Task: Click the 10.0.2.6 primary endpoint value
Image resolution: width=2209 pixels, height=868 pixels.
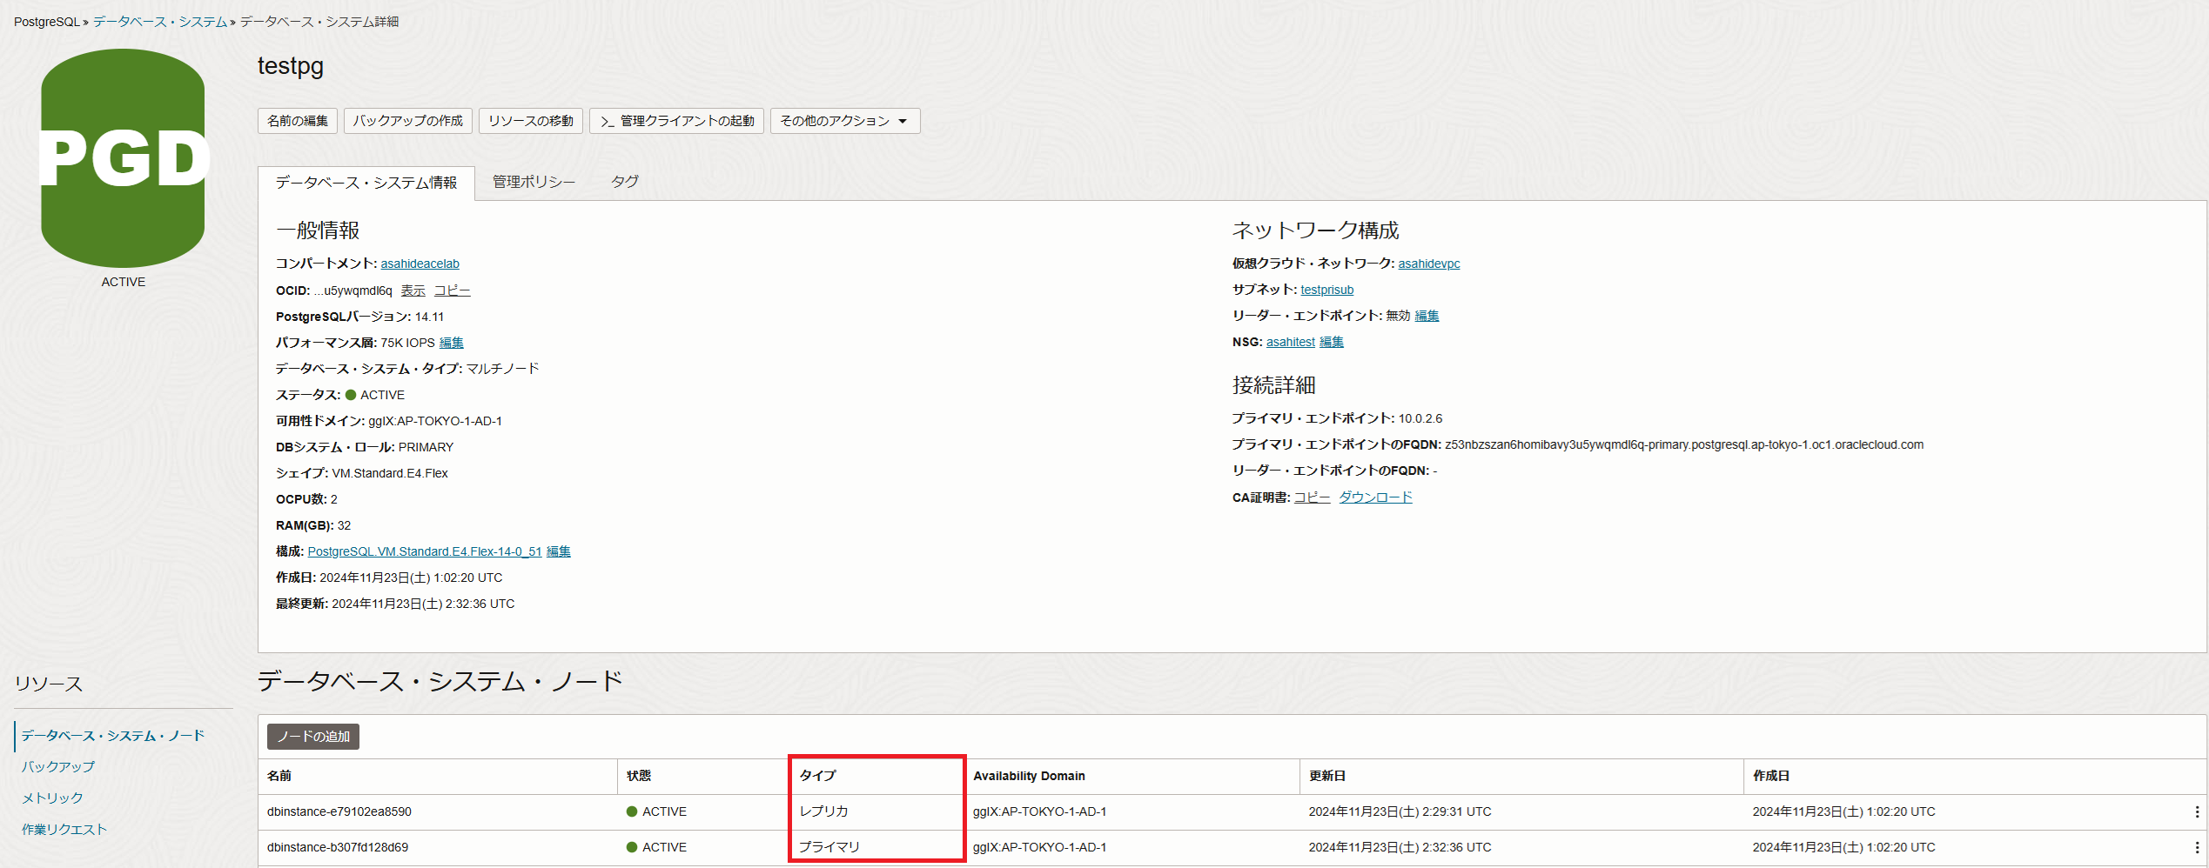Action: pos(1420,418)
